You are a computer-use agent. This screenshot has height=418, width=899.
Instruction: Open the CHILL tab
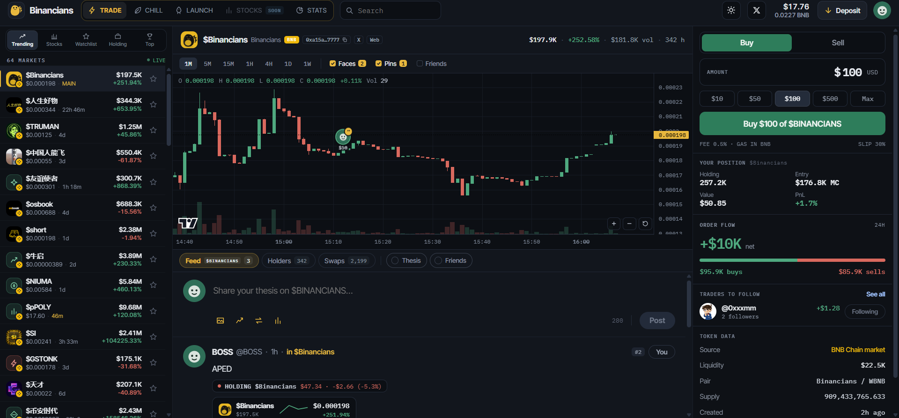(148, 10)
